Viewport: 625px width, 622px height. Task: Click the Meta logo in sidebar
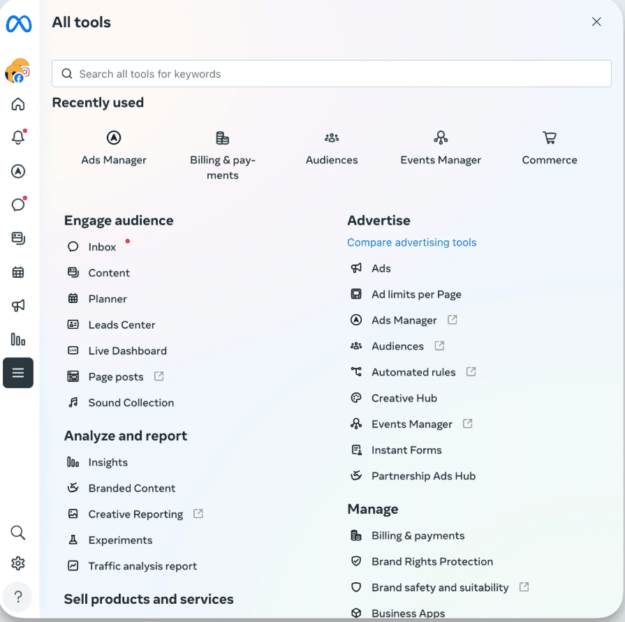point(18,24)
